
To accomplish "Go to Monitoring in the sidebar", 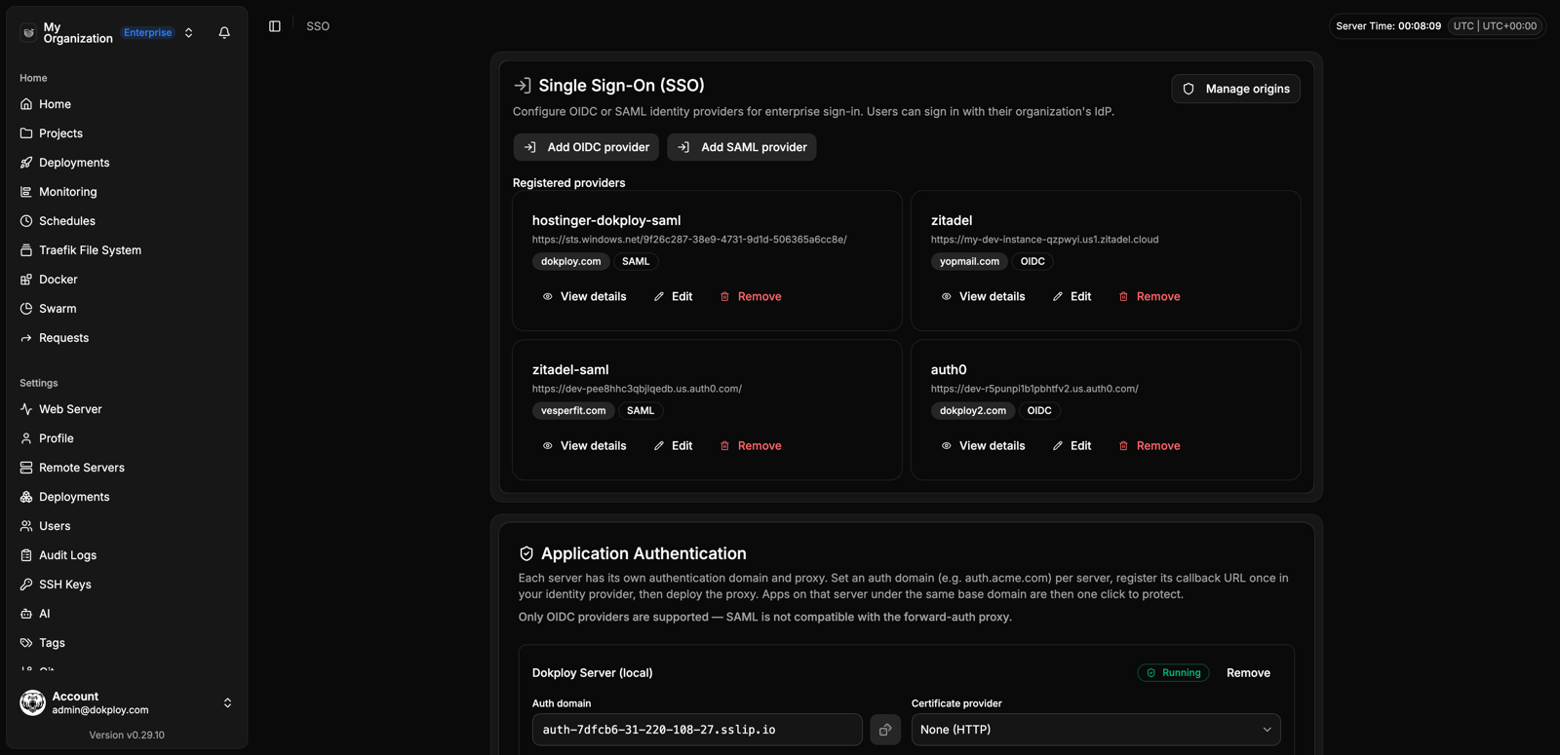I will (x=127, y=192).
